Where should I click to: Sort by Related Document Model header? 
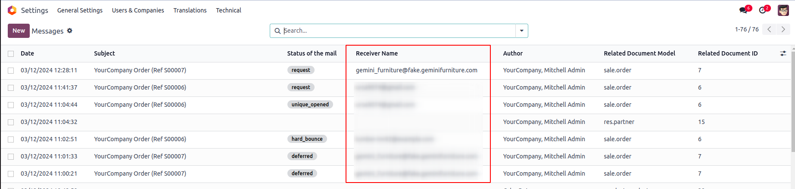(639, 53)
